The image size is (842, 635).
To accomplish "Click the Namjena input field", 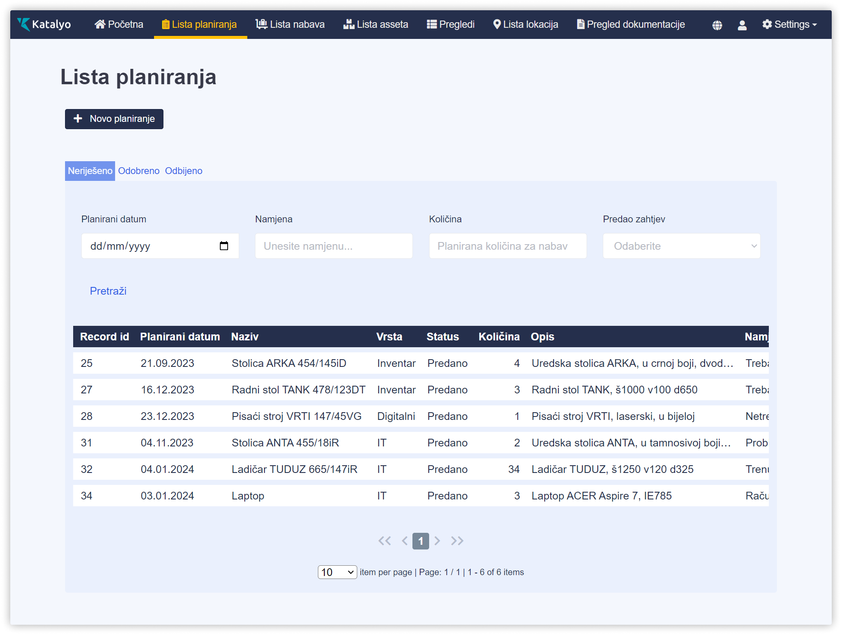I will [334, 246].
